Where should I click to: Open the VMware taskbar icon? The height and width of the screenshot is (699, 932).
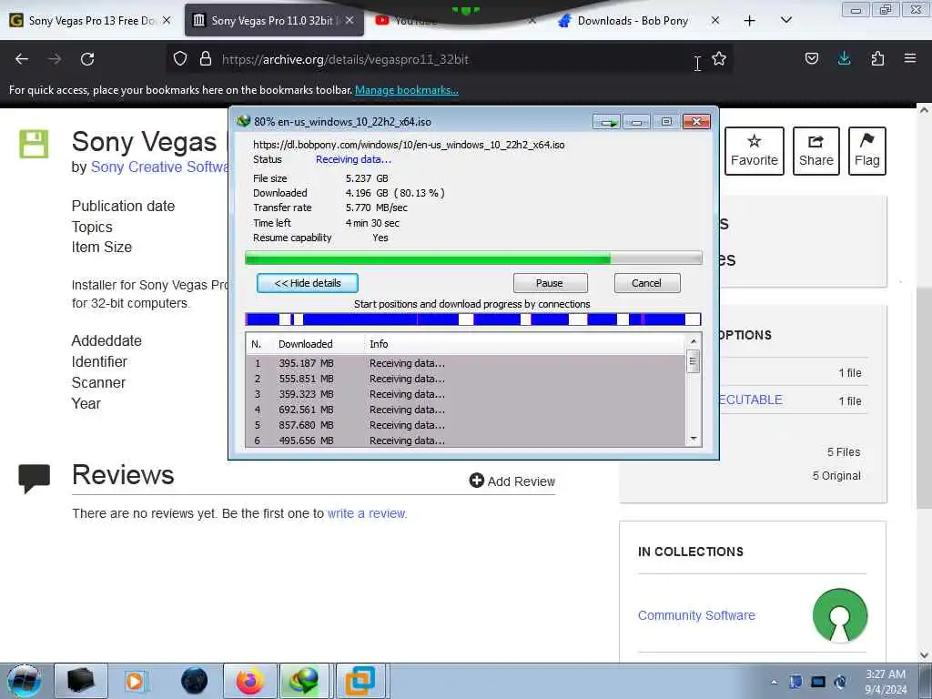[x=360, y=681]
